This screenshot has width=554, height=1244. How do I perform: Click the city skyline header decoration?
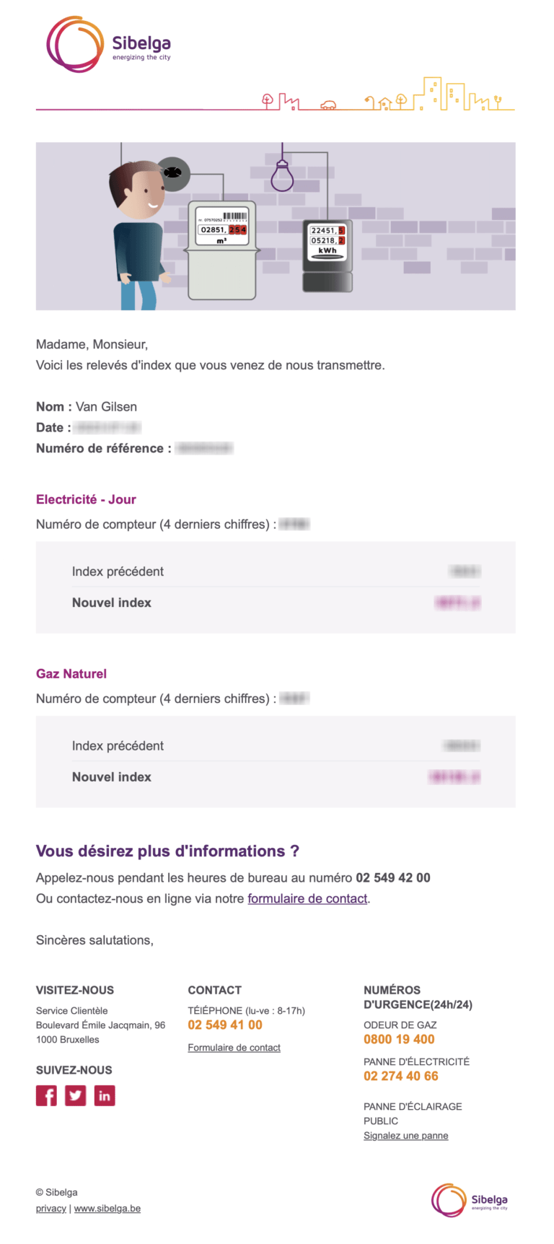[388, 95]
